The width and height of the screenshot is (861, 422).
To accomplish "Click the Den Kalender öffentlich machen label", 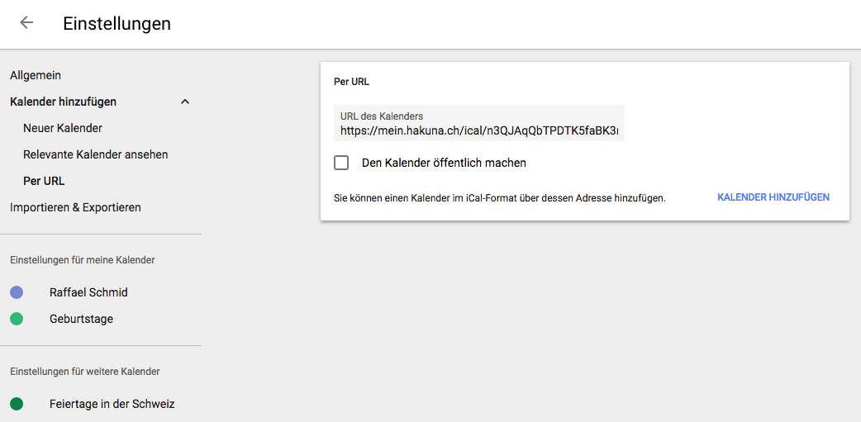I will [x=444, y=163].
